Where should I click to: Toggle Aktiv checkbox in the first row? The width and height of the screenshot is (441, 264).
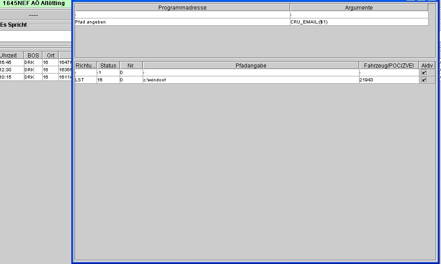[x=424, y=73]
